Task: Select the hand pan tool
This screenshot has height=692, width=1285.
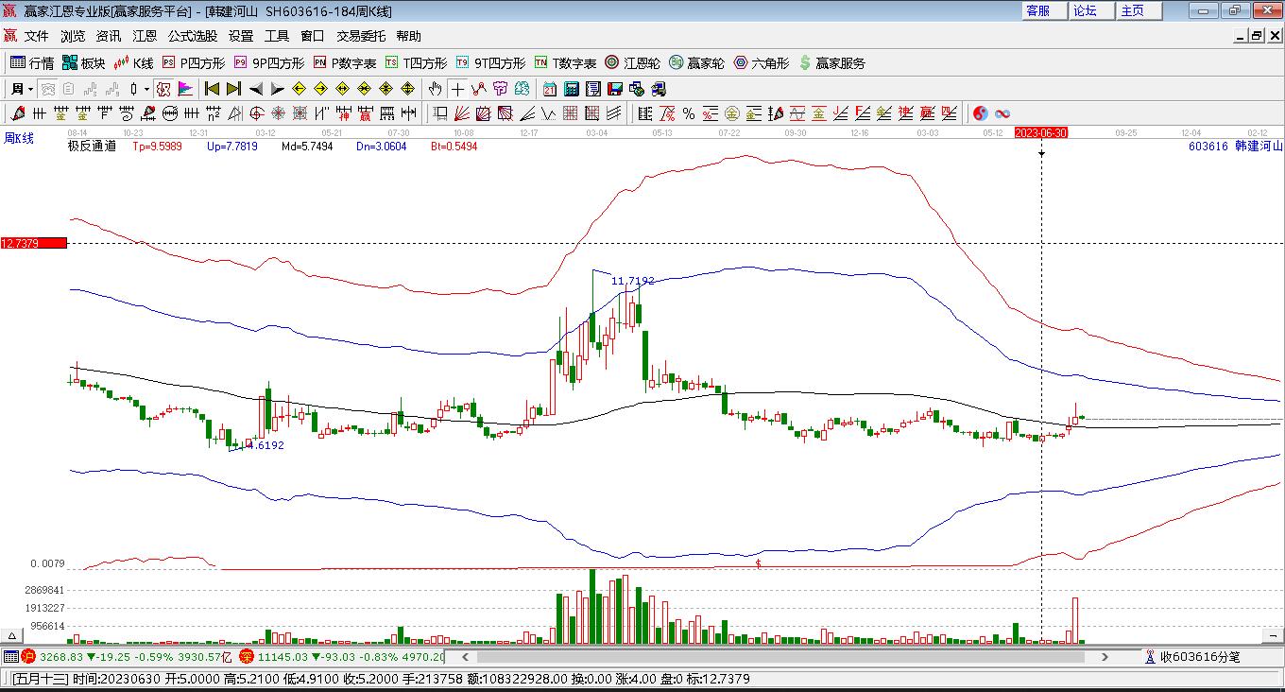Action: [x=435, y=89]
